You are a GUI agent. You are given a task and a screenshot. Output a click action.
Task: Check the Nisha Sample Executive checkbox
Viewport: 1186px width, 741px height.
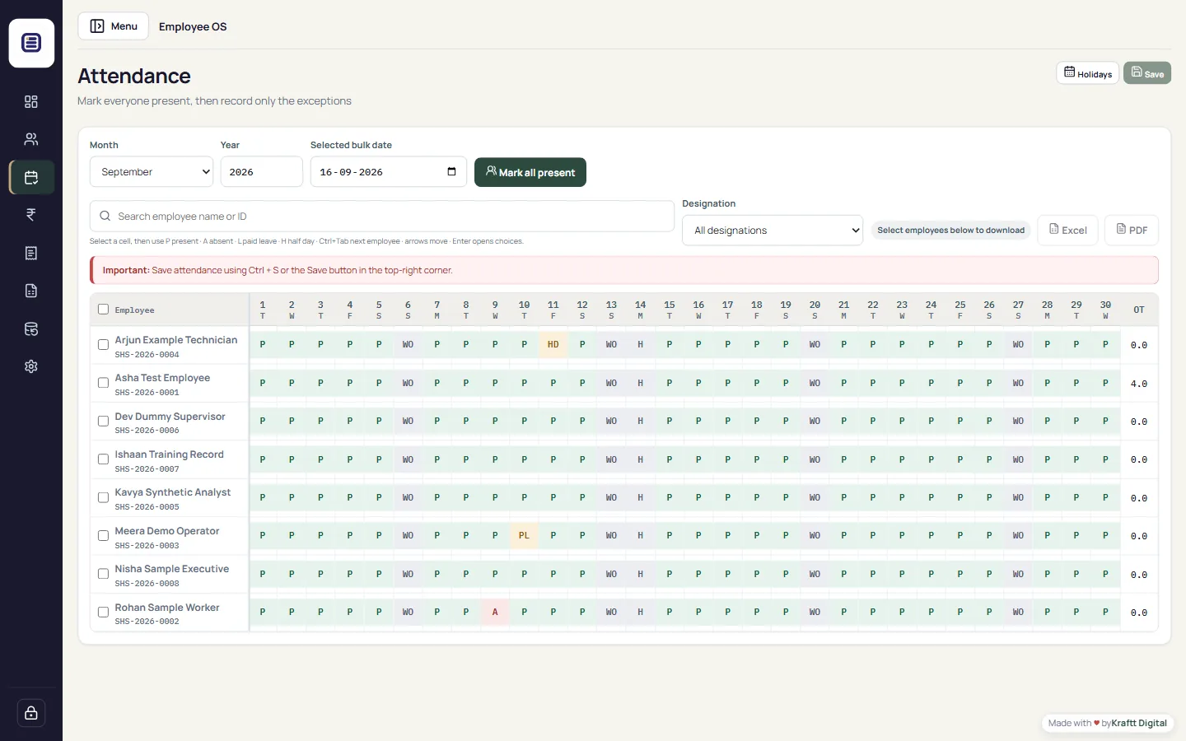coord(103,574)
